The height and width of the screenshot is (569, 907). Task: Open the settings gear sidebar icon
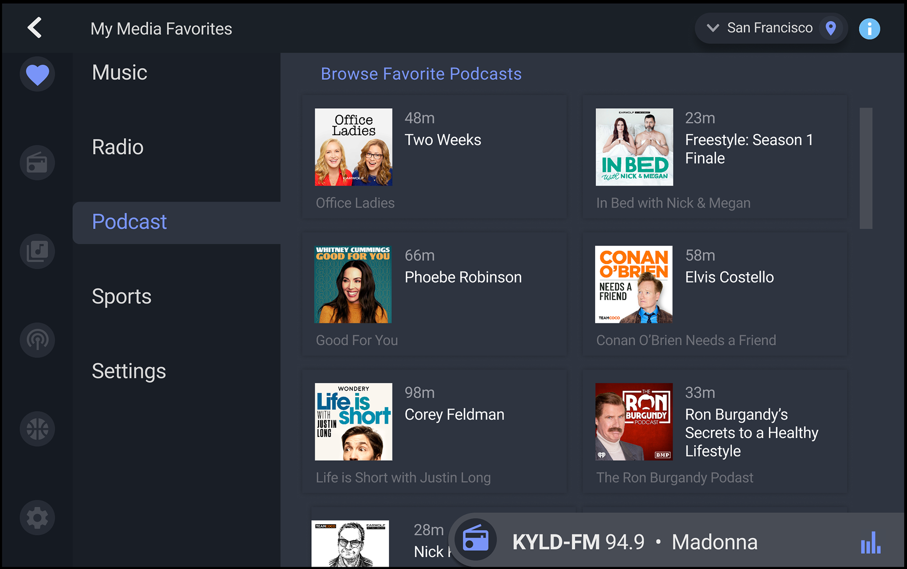(x=37, y=518)
